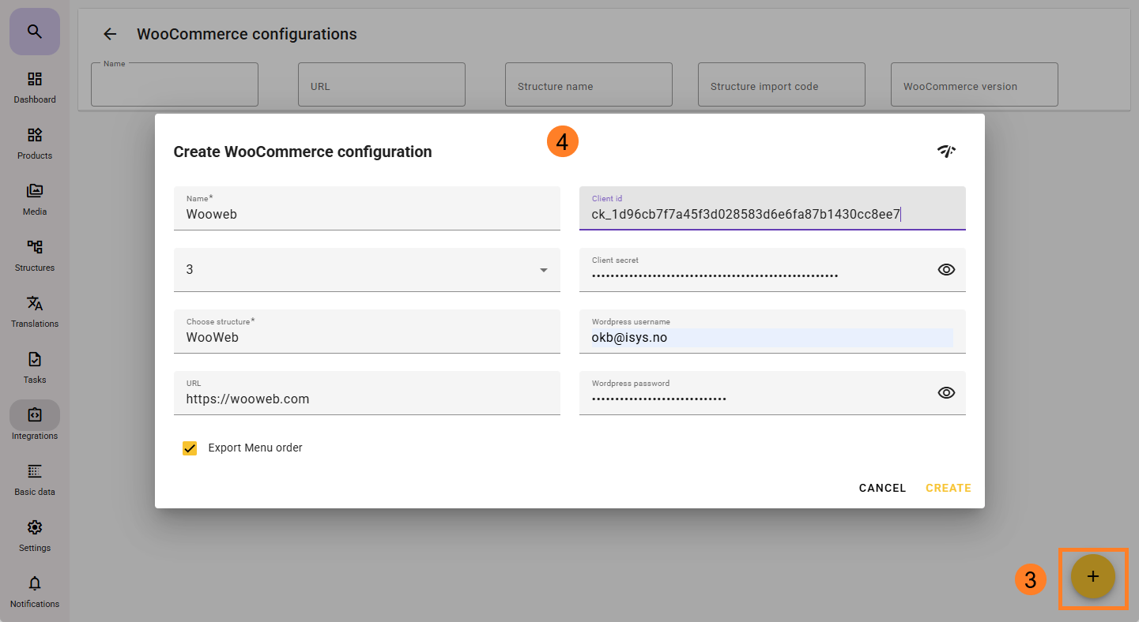Click the URL filter box in header
This screenshot has width=1139, height=622.
tap(382, 84)
